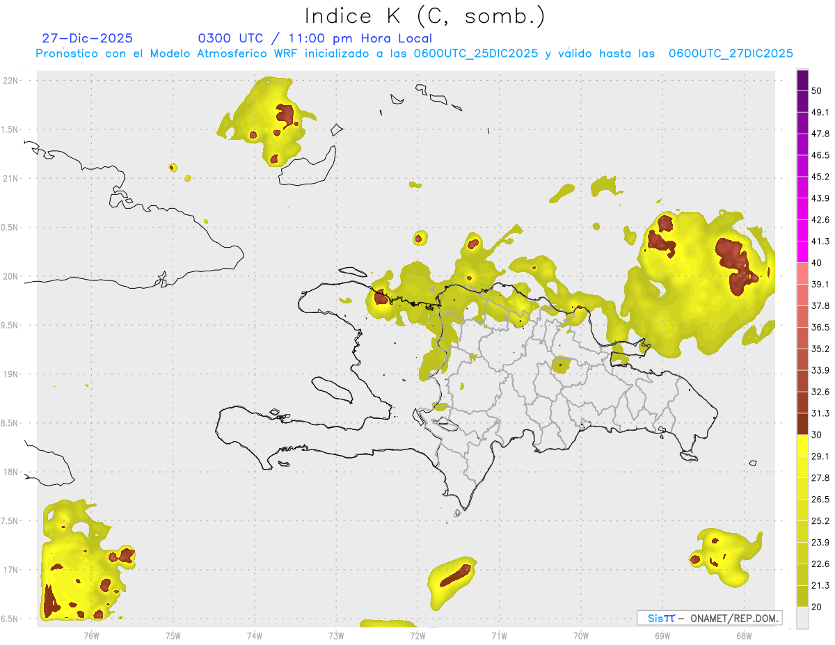Click the colorbar label "39.1"

820,284
